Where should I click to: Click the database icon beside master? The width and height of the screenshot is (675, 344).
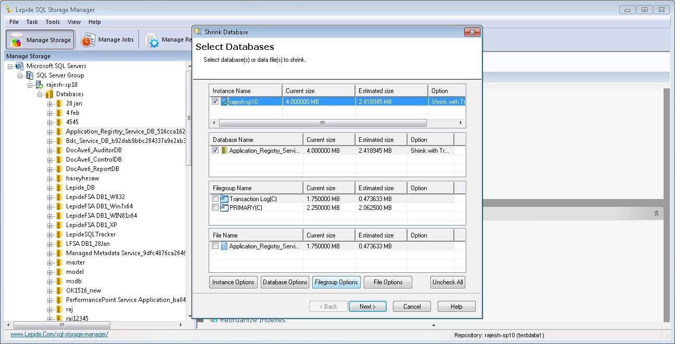[59, 262]
